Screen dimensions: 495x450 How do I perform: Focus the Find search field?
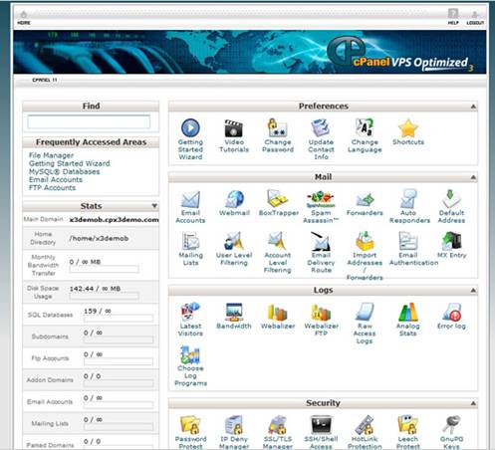click(x=89, y=121)
